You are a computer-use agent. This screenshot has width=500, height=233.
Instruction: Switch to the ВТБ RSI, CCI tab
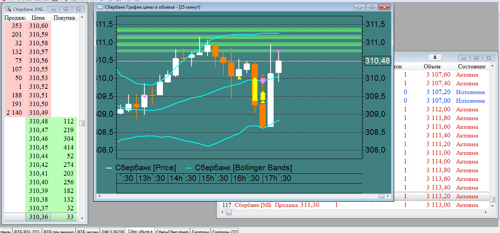pyautogui.click(x=26, y=232)
